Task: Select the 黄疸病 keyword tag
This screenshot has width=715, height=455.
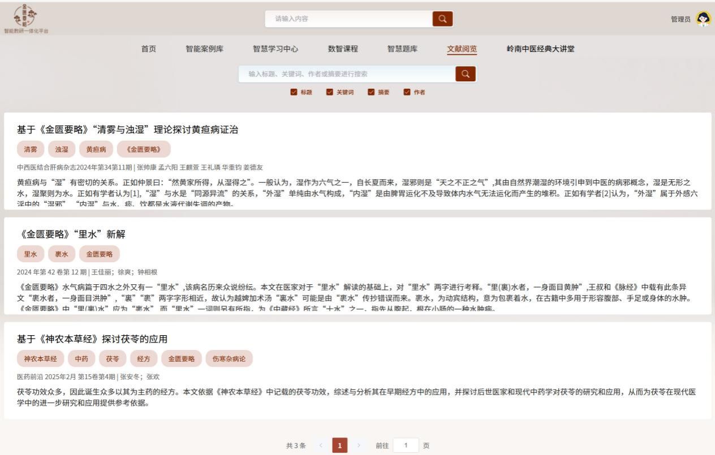Action: [96, 149]
